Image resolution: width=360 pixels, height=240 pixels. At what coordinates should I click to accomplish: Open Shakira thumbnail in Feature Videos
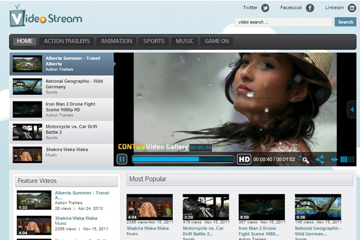(x=34, y=226)
